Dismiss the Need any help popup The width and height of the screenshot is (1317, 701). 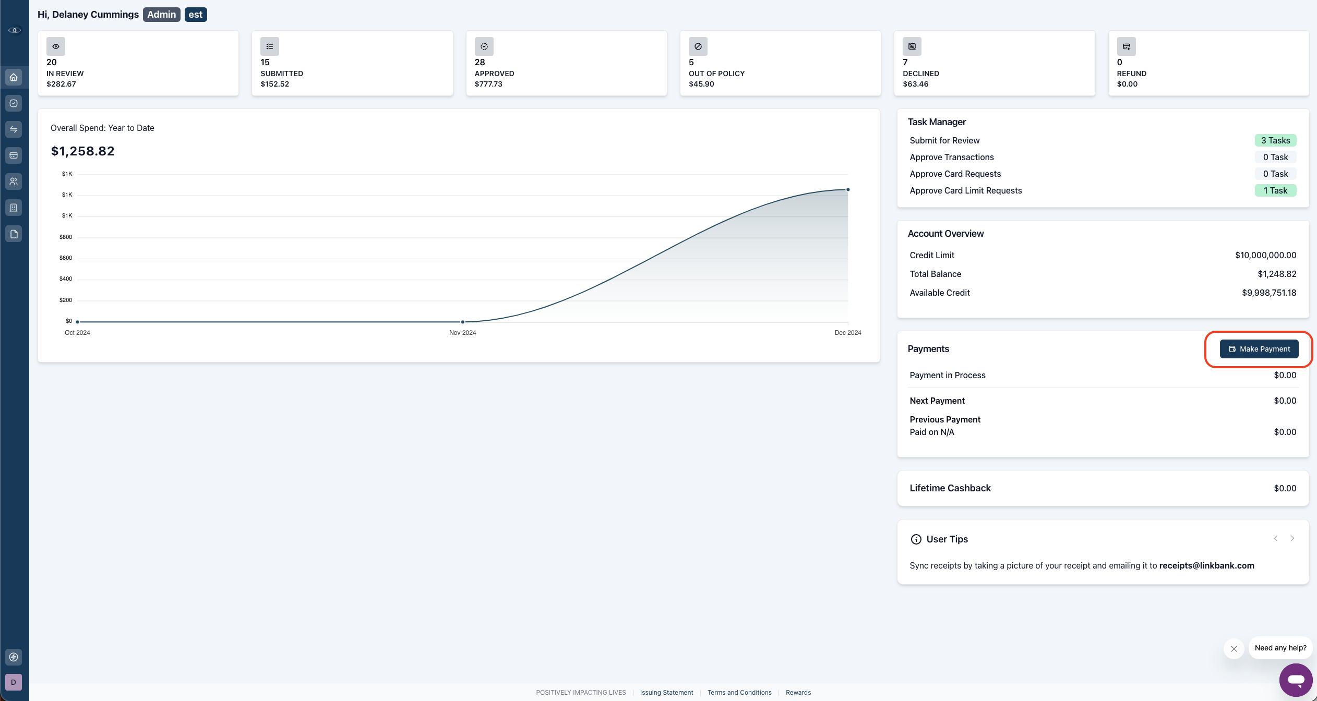coord(1234,649)
